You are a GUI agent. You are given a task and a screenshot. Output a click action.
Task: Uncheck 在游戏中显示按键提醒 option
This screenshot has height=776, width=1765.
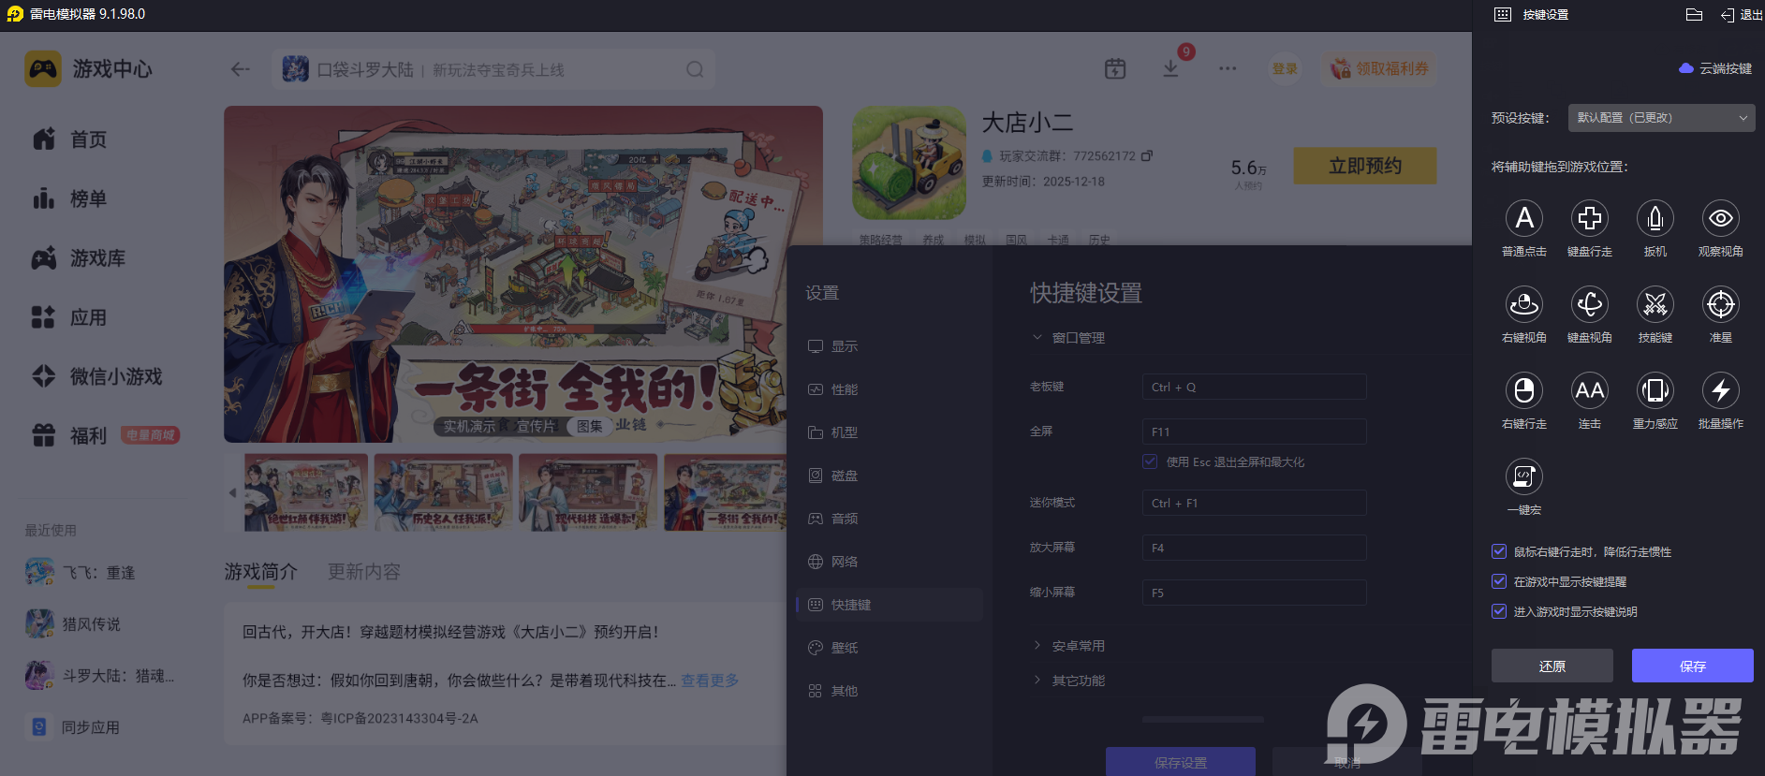coord(1499,582)
